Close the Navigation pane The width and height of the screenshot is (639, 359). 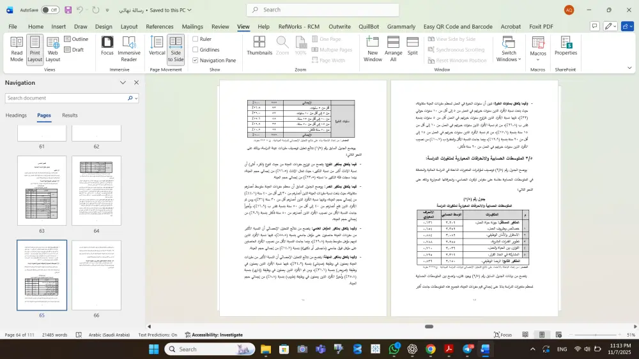[137, 82]
